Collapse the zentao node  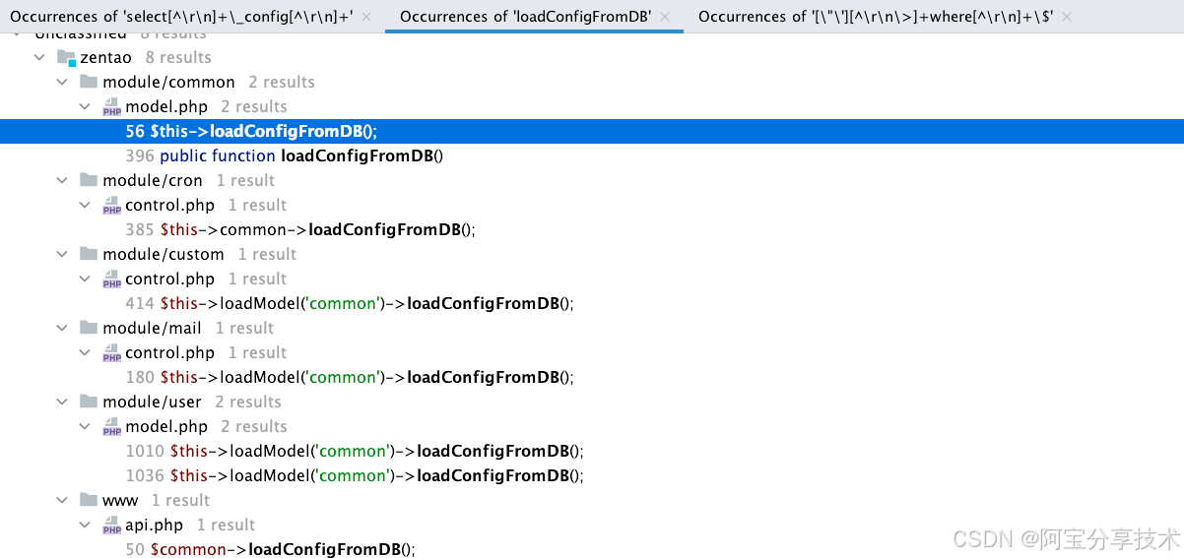(x=39, y=58)
